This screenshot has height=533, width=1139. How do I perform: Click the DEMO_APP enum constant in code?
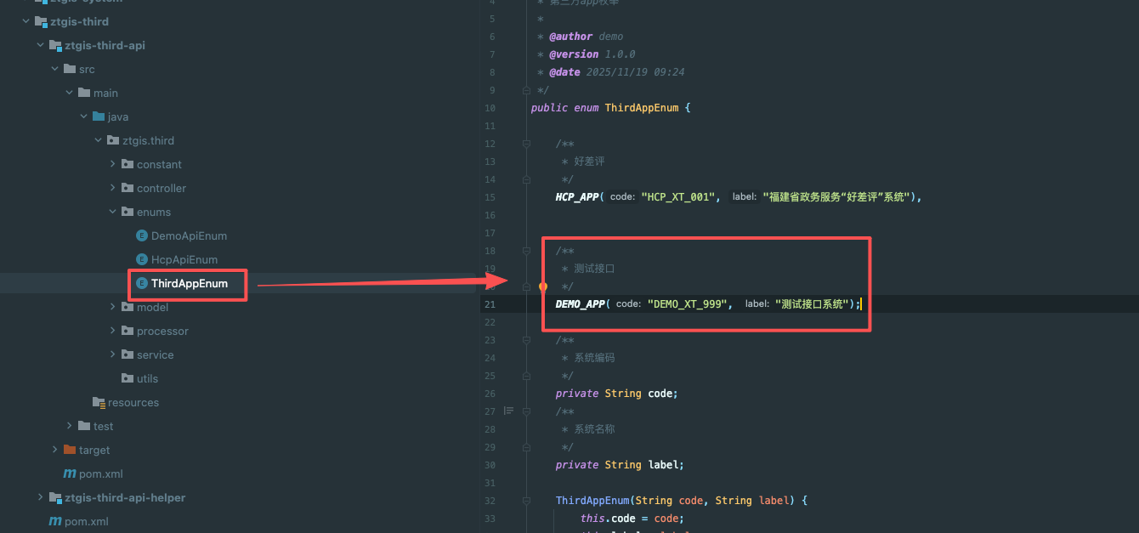580,303
